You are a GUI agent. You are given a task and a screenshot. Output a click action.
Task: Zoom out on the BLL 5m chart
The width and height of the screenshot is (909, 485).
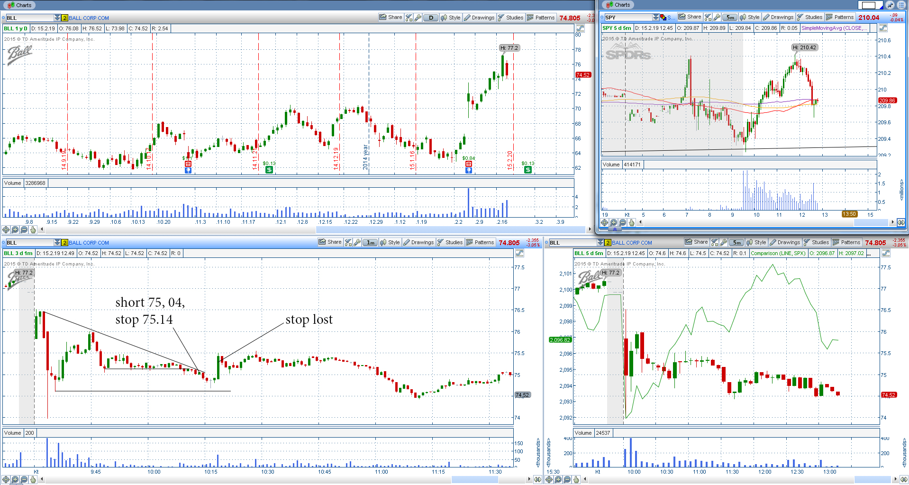coord(567,479)
